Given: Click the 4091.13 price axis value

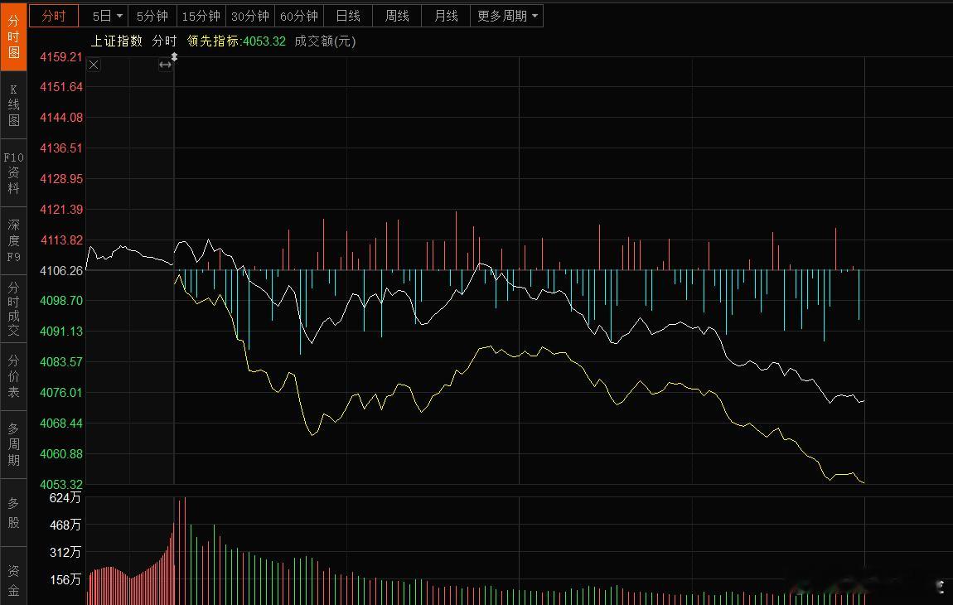Looking at the screenshot, I should point(61,332).
